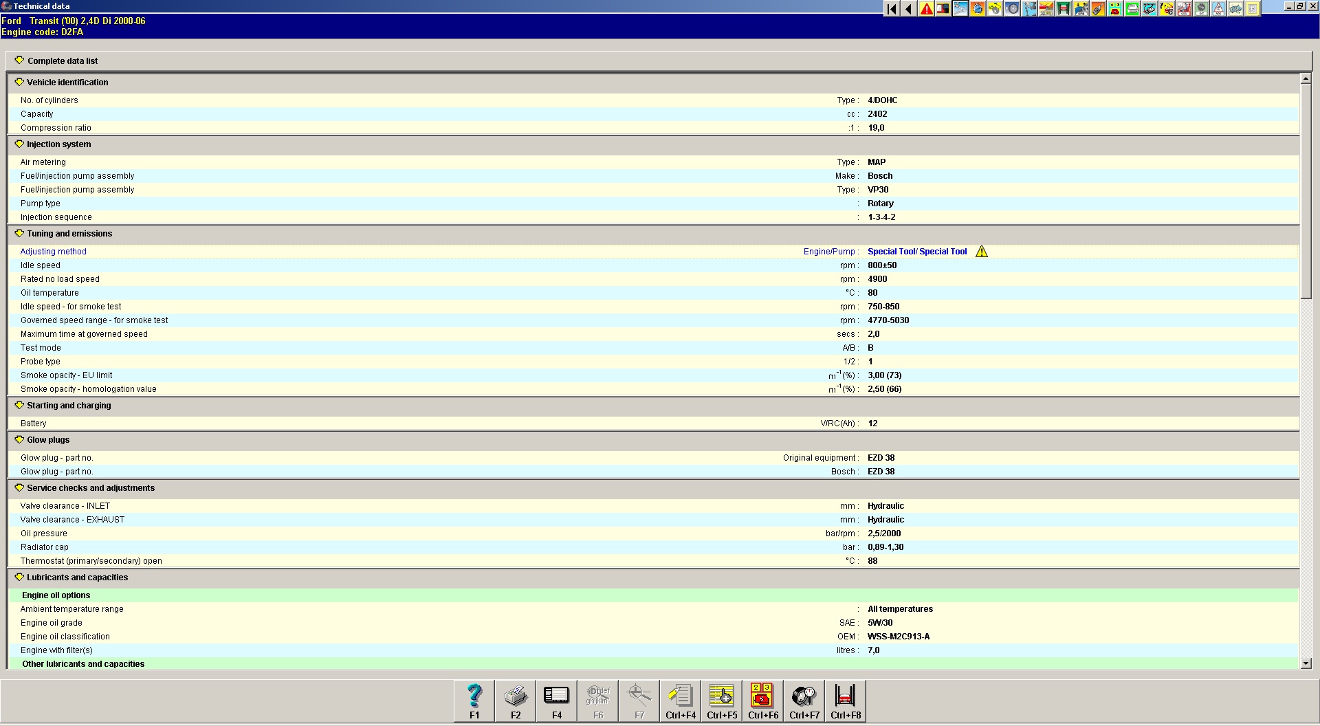1320x726 pixels.
Task: Open the Adjusting method link
Action: pyautogui.click(x=54, y=252)
